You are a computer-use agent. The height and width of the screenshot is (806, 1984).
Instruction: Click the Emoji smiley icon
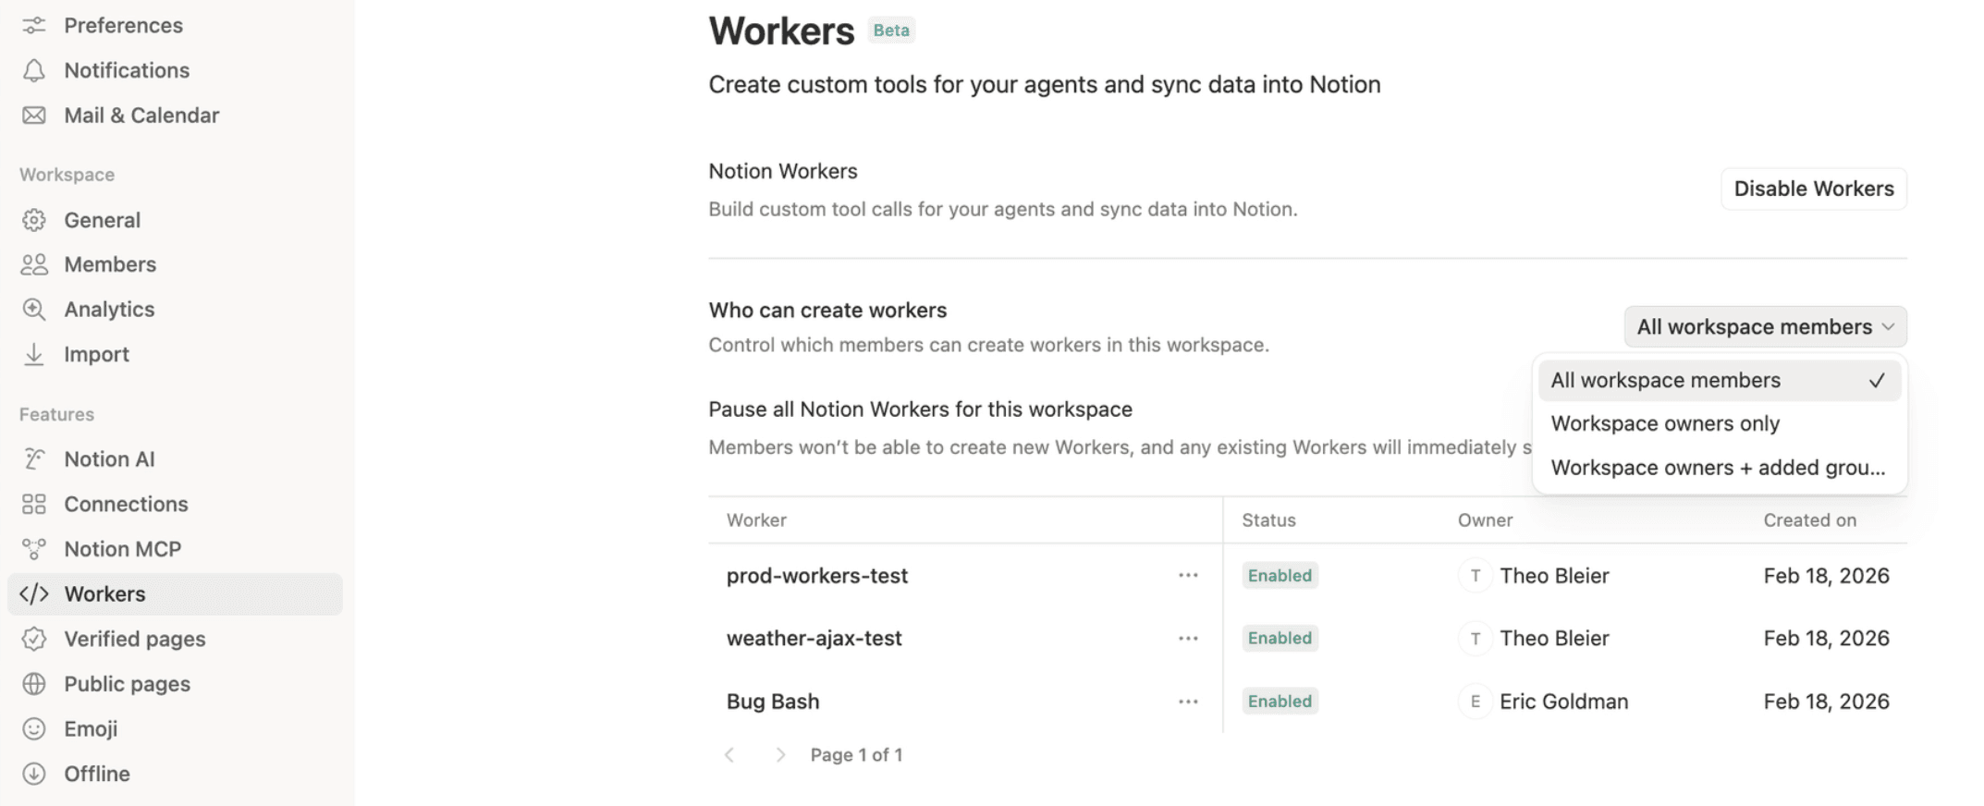[34, 728]
